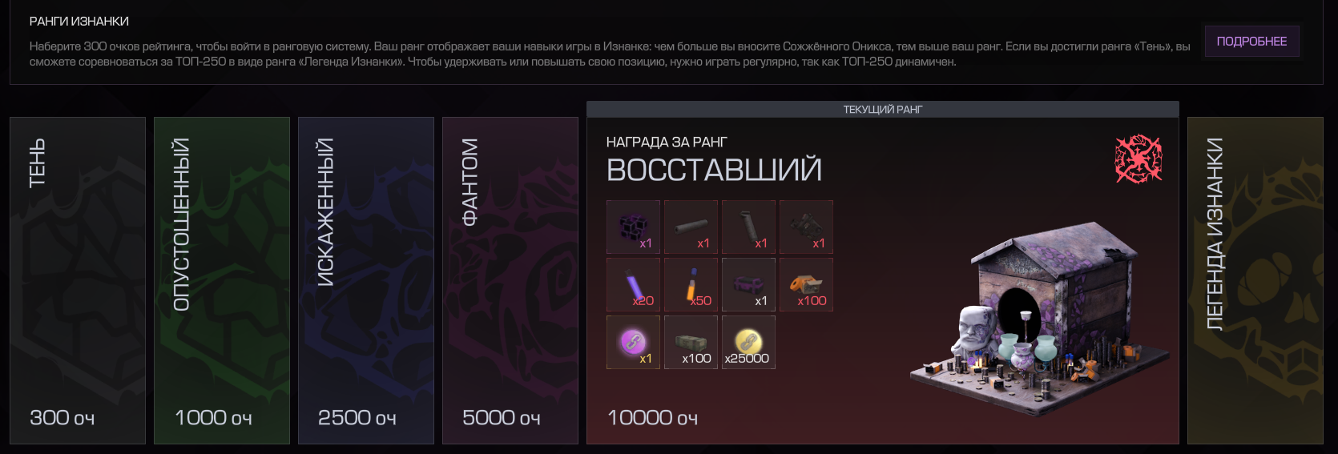Click the red Восставший rank emblem

pos(1139,159)
